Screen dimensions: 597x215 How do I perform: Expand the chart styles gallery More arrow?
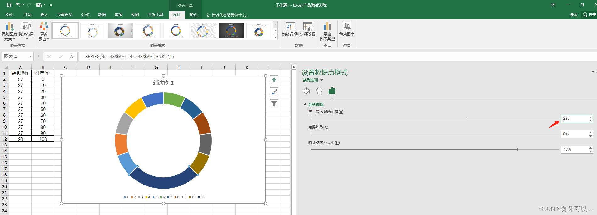(276, 37)
